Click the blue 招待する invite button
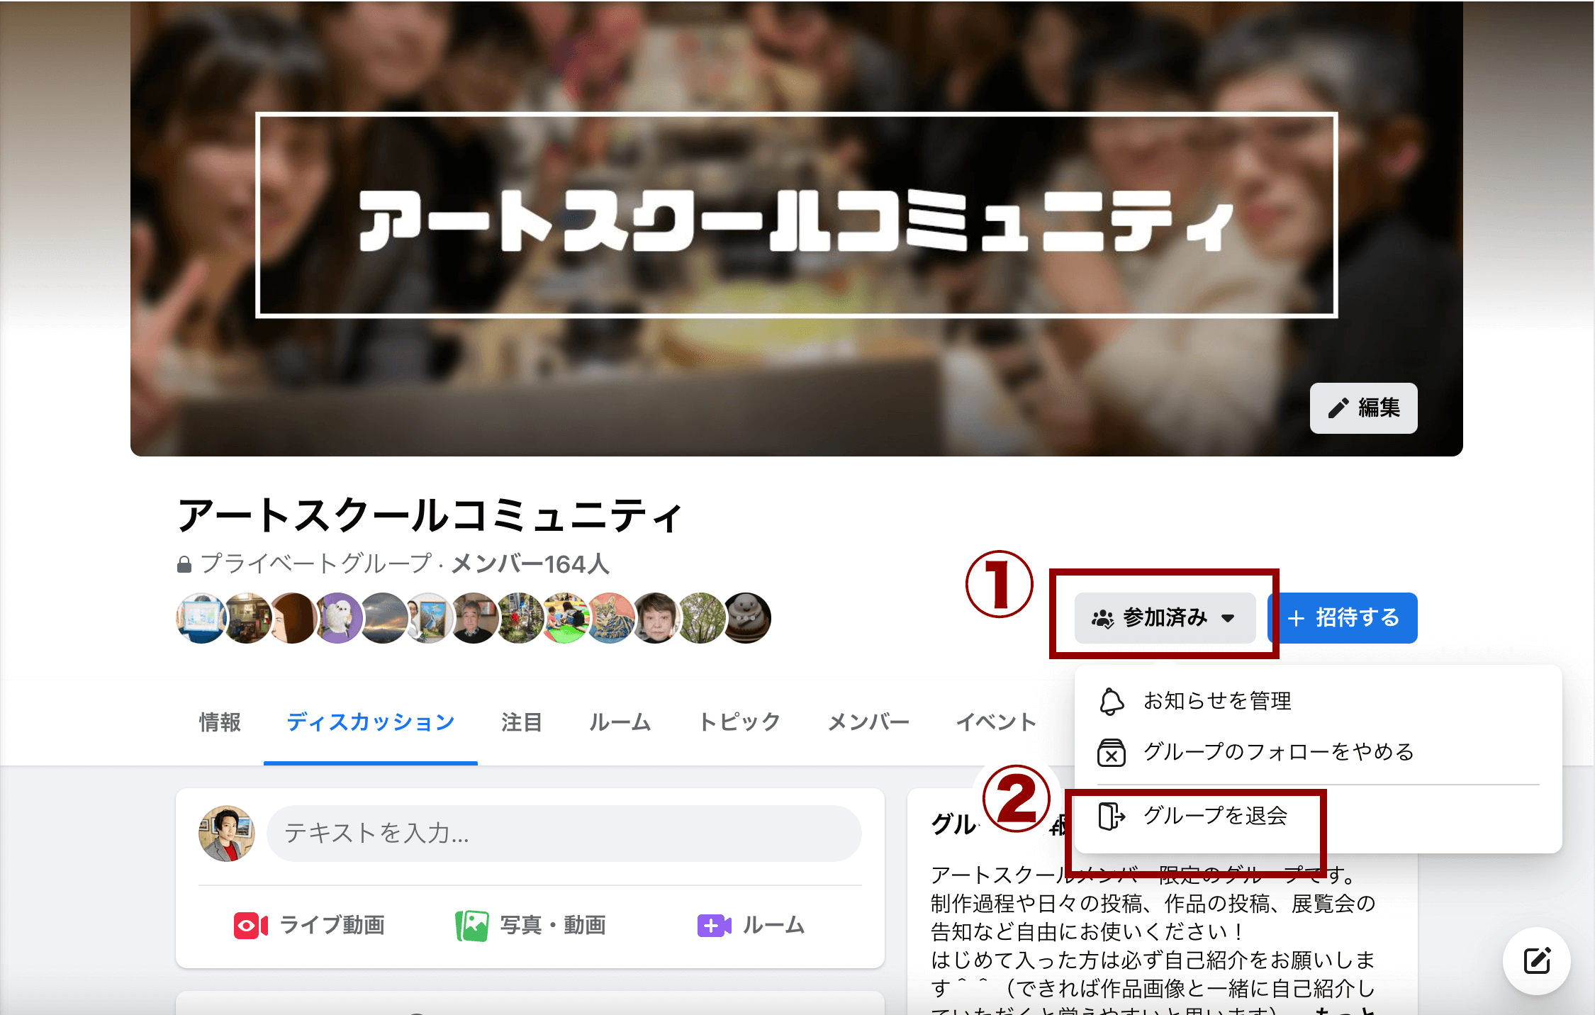Viewport: 1595px width, 1015px height. point(1344,617)
